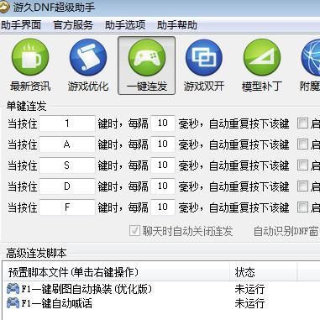The width and height of the screenshot is (320, 320).
Task: Click 未运行 status of 刷图自动换装 script
Action: pos(249,289)
